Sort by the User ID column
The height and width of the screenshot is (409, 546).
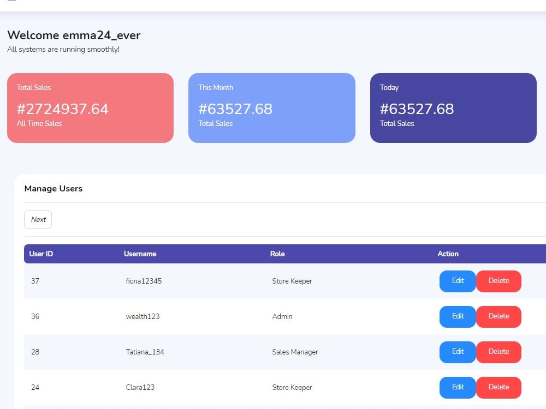tap(40, 254)
